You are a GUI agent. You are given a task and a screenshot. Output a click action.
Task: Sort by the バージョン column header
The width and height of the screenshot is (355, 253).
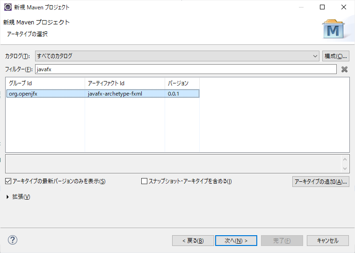point(182,83)
